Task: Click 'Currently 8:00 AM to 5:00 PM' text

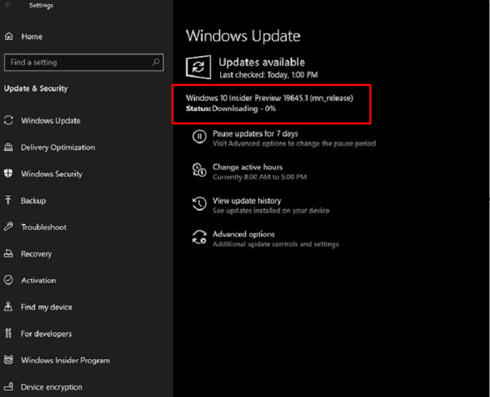Action: coord(260,177)
